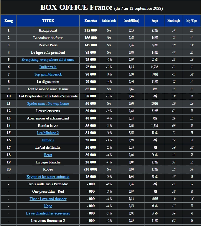Click the Esther 2 title link
This screenshot has width=201, height=226.
click(x=48, y=140)
